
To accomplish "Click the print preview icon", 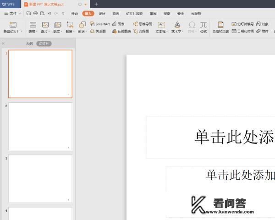I will click(42, 13).
